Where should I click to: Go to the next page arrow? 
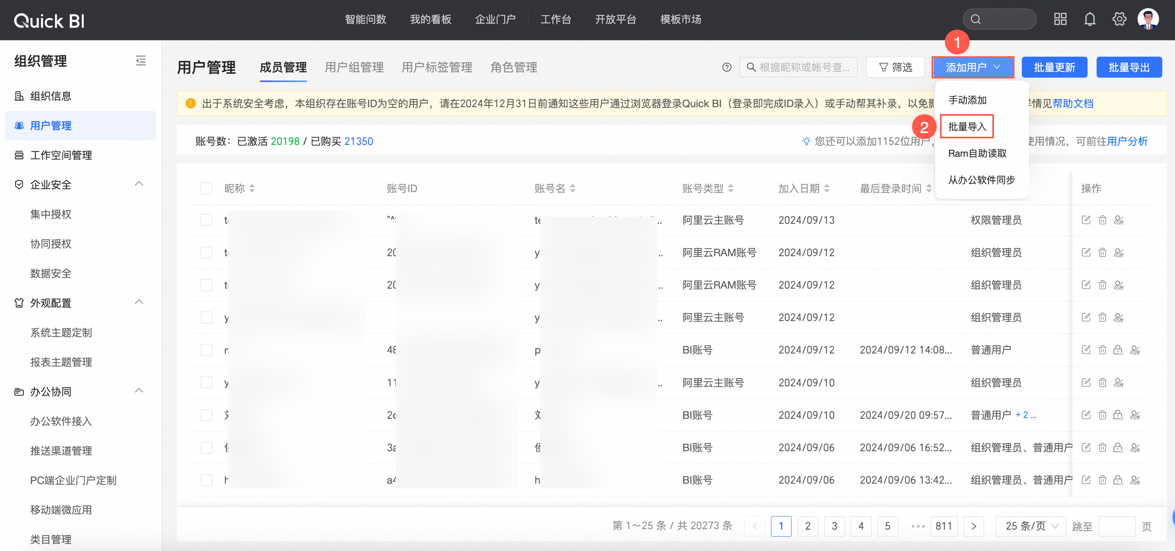tap(974, 526)
